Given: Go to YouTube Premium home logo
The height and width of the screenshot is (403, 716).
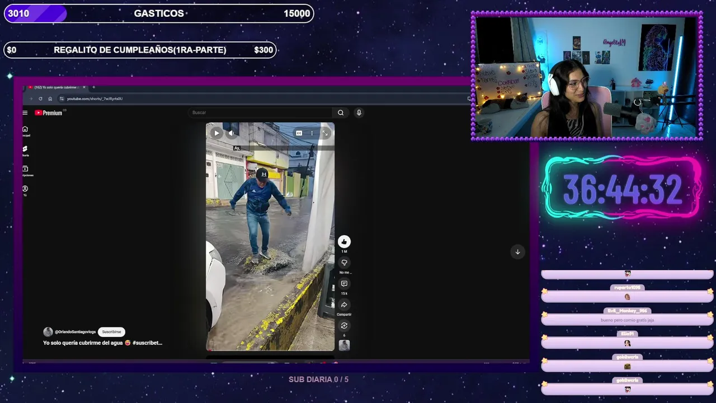Looking at the screenshot, I should coord(49,113).
